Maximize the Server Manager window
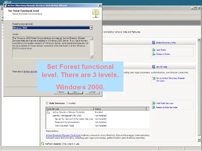Screen dimensions: 202x151 coord(196,8)
